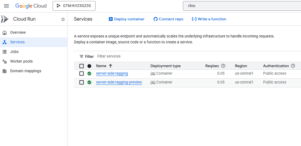
Task: Open the main navigation hamburger menu
Action: [6, 6]
